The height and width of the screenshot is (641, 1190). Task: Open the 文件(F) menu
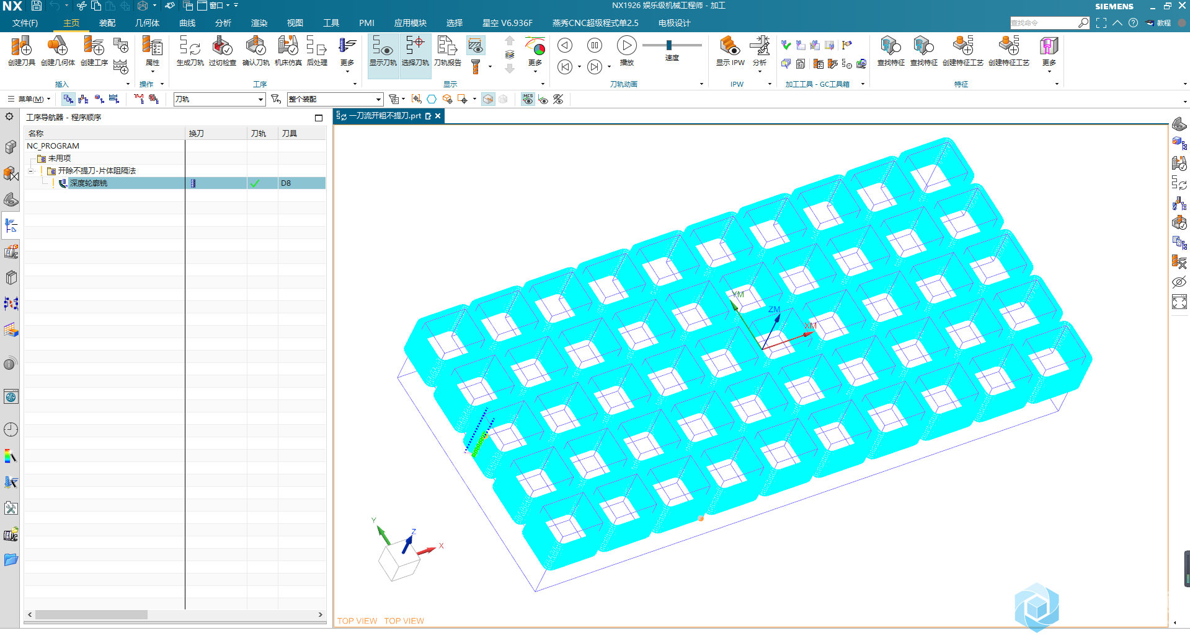[x=25, y=23]
